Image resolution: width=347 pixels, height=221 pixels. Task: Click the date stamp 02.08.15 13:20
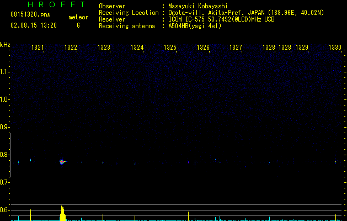pos(34,25)
